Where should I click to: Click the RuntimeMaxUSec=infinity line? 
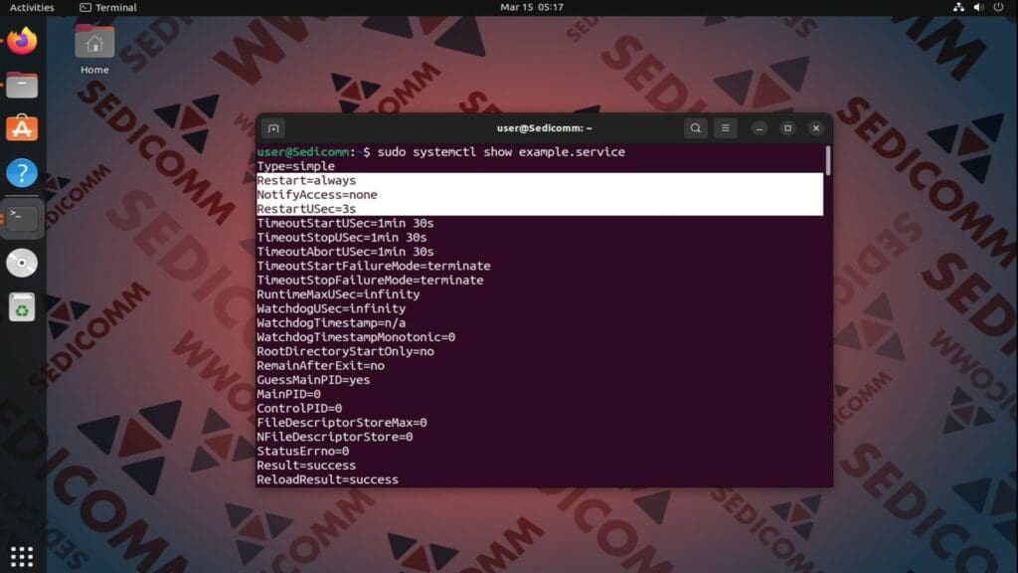click(x=338, y=294)
